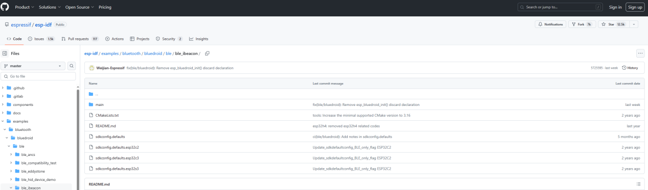
Task: Open the README outline icon
Action: (x=638, y=184)
